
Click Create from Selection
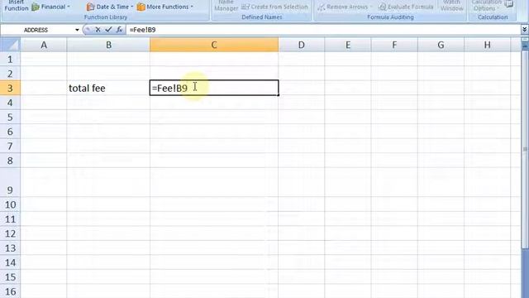pyautogui.click(x=274, y=7)
